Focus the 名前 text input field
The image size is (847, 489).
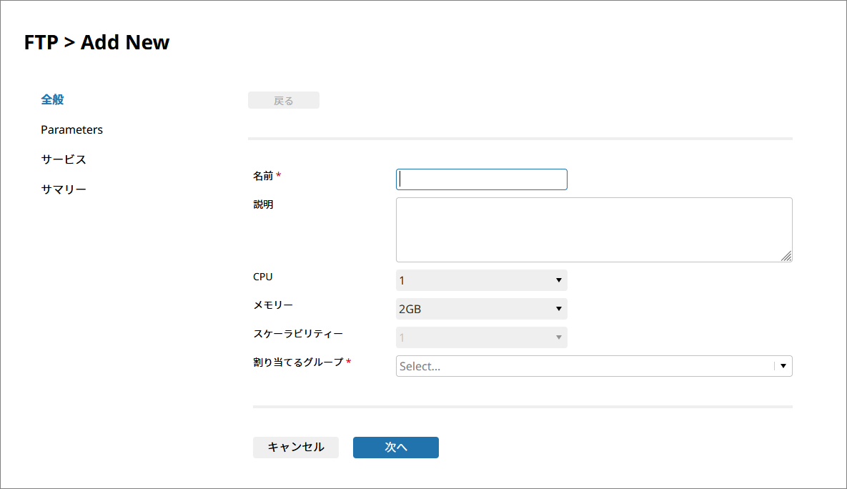[481, 179]
